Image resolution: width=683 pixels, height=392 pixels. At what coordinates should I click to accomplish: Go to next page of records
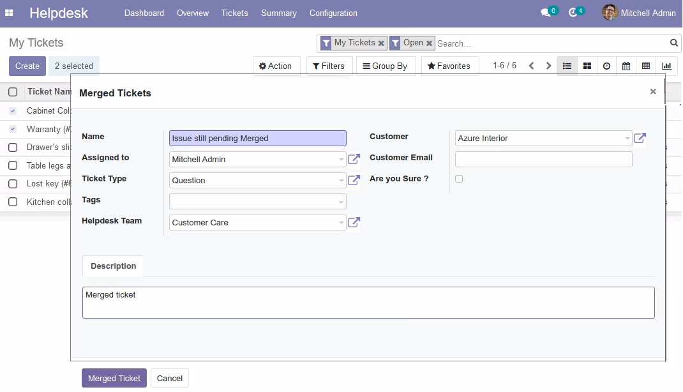[548, 66]
